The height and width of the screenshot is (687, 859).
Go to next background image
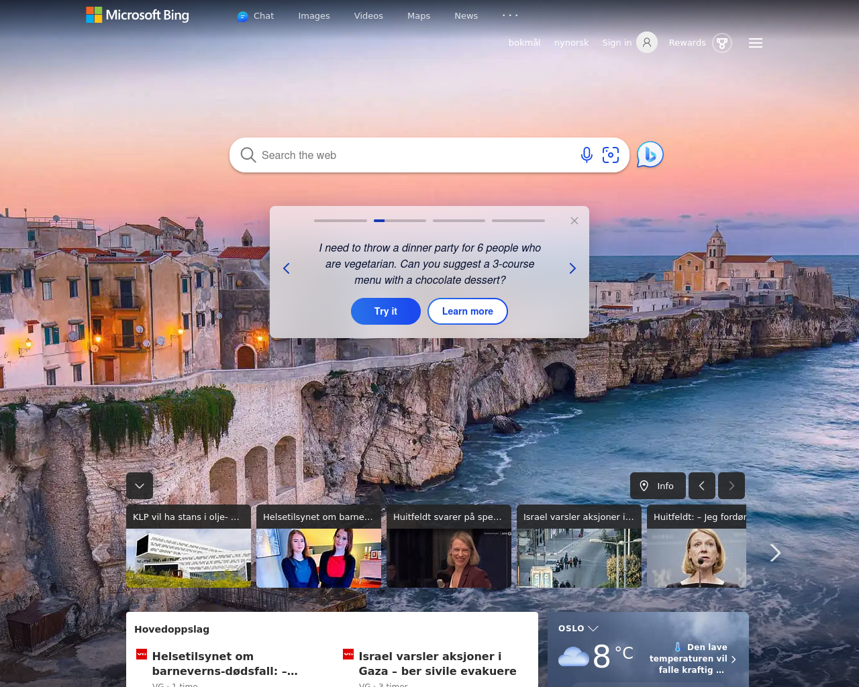tap(731, 486)
